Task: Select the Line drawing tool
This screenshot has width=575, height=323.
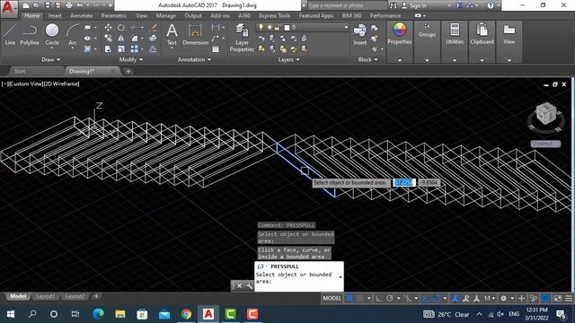Action: click(x=10, y=35)
